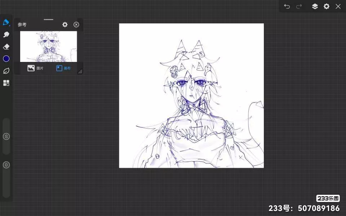Click the reference preview thumbnail
This screenshot has width=346, height=216.
pos(49,46)
